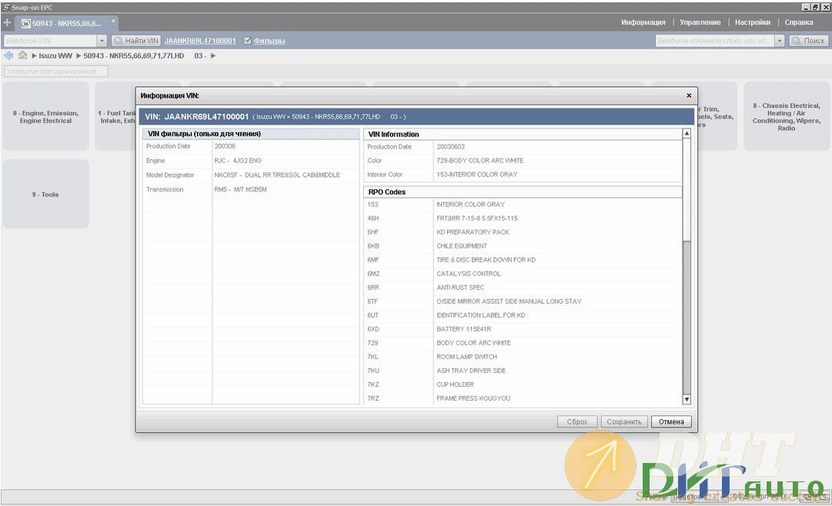Select the TIRE & DISC BREAK DOWN FOR KD row
832x506 pixels.
[523, 260]
